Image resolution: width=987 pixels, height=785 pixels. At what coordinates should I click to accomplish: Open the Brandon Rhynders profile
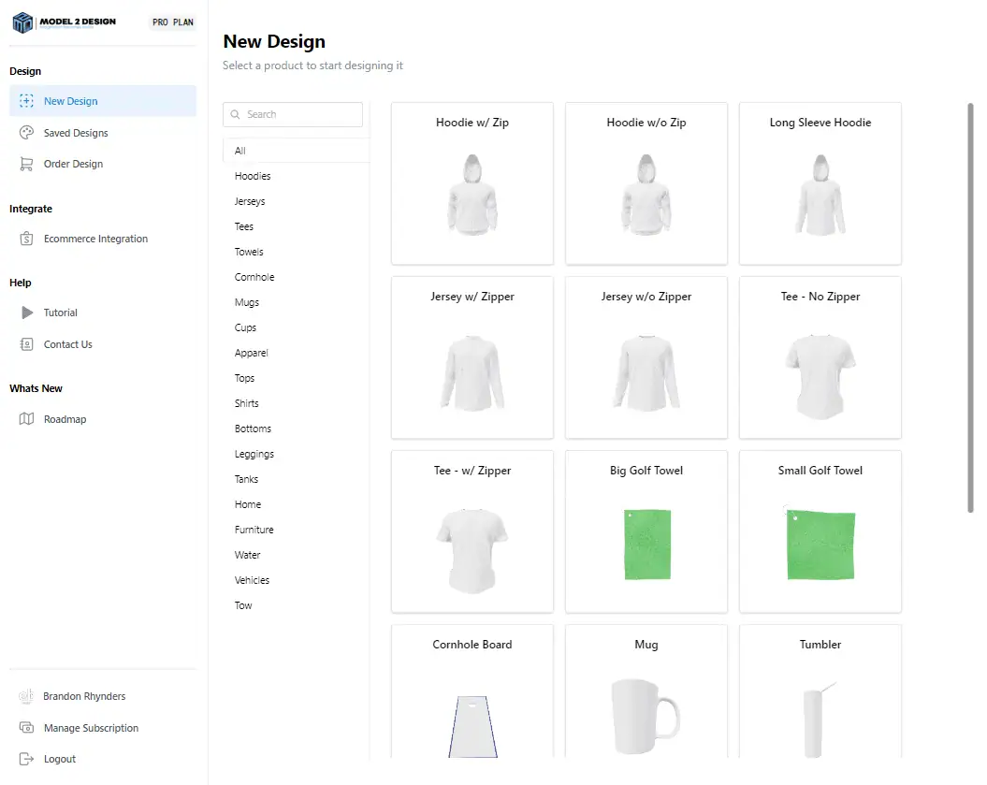point(84,696)
